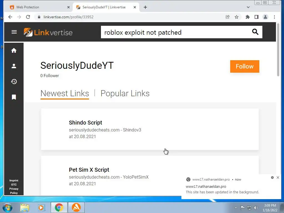The height and width of the screenshot is (213, 284).
Task: Open the Linkvertise hamburger menu
Action: tap(14, 32)
